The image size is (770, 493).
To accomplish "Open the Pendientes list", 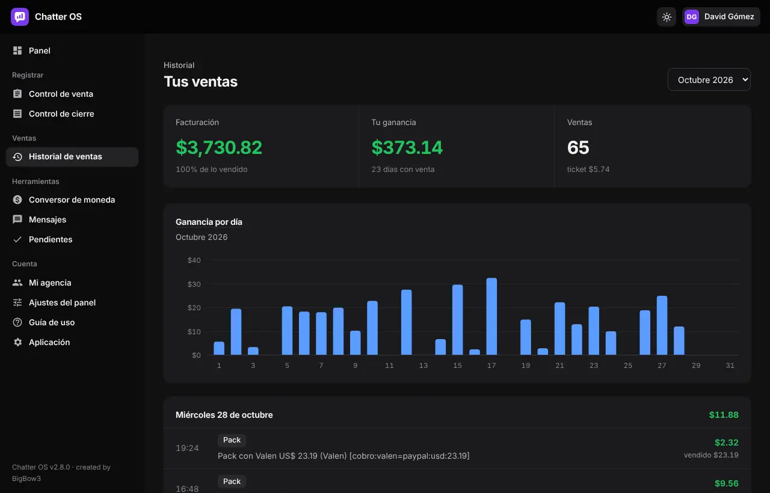I will click(72, 239).
